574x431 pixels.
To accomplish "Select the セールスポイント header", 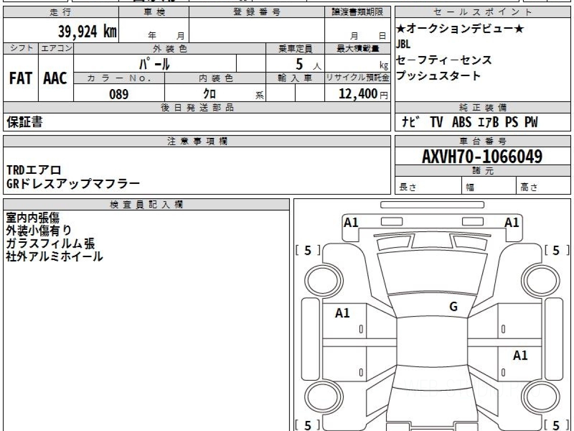I will pos(483,12).
